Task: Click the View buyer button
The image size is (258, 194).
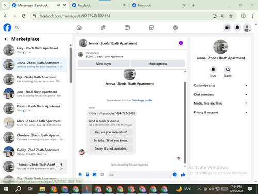Action: pyautogui.click(x=104, y=64)
